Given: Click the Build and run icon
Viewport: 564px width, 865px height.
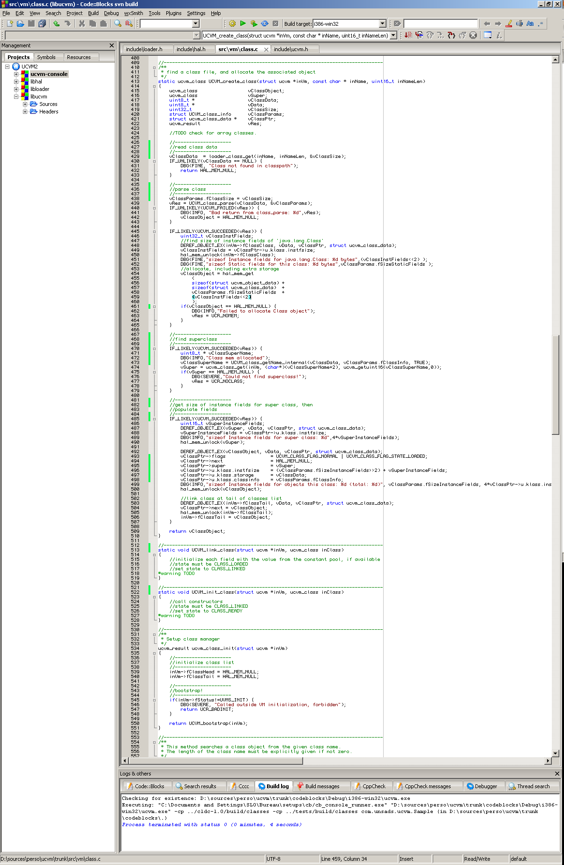Looking at the screenshot, I should (253, 23).
